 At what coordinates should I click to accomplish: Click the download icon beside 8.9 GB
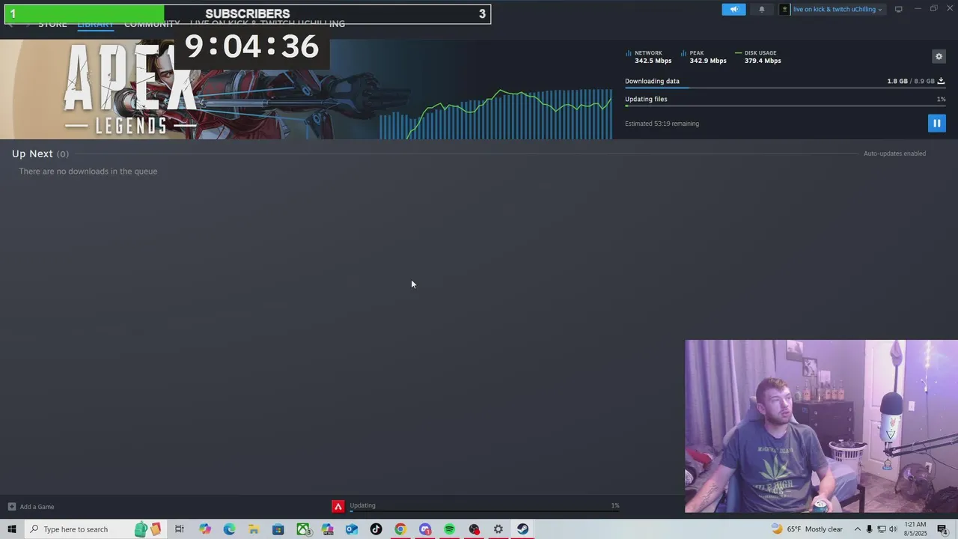pos(941,81)
